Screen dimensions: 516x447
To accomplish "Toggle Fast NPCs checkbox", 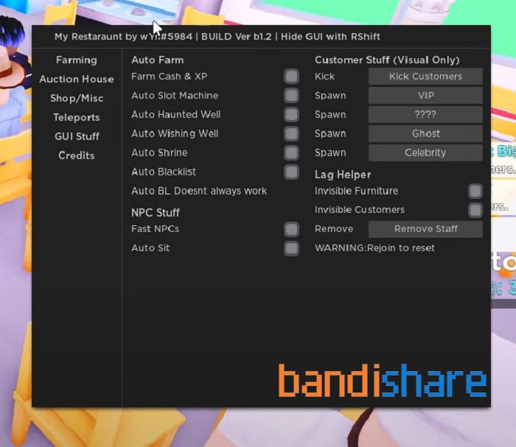I will pos(292,230).
